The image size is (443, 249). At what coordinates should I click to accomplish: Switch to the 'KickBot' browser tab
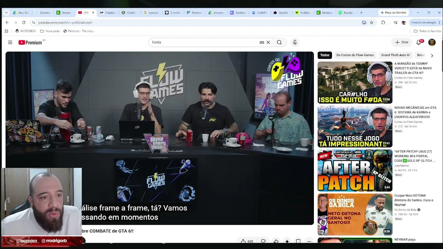(303, 13)
